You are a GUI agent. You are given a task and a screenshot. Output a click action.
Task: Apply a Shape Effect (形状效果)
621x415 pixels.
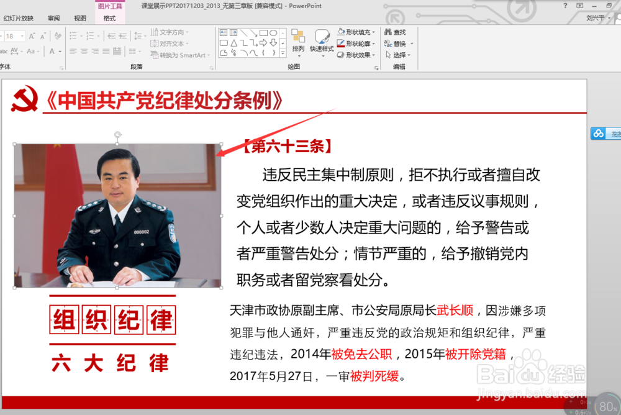[x=351, y=55]
